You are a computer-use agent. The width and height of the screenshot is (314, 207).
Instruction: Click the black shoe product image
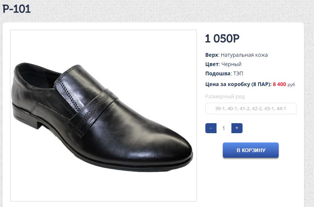103,115
